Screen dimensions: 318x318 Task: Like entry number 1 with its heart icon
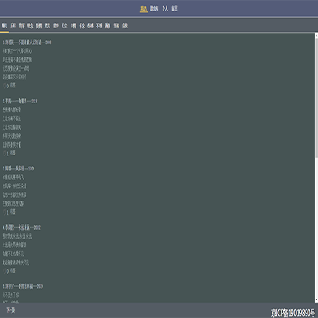[4, 86]
